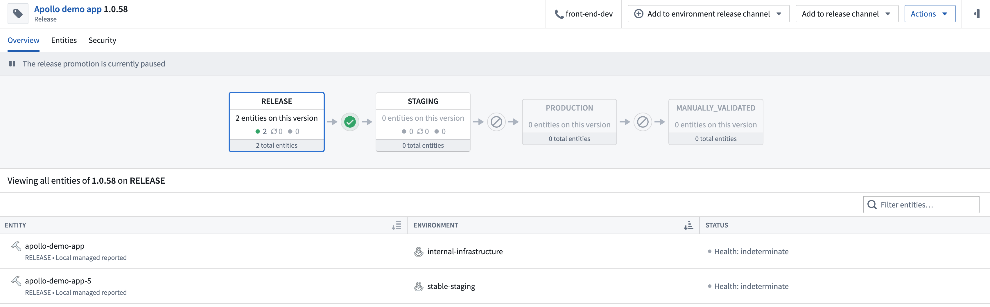Click the release tag icon beside Apollo demo app

tap(18, 14)
